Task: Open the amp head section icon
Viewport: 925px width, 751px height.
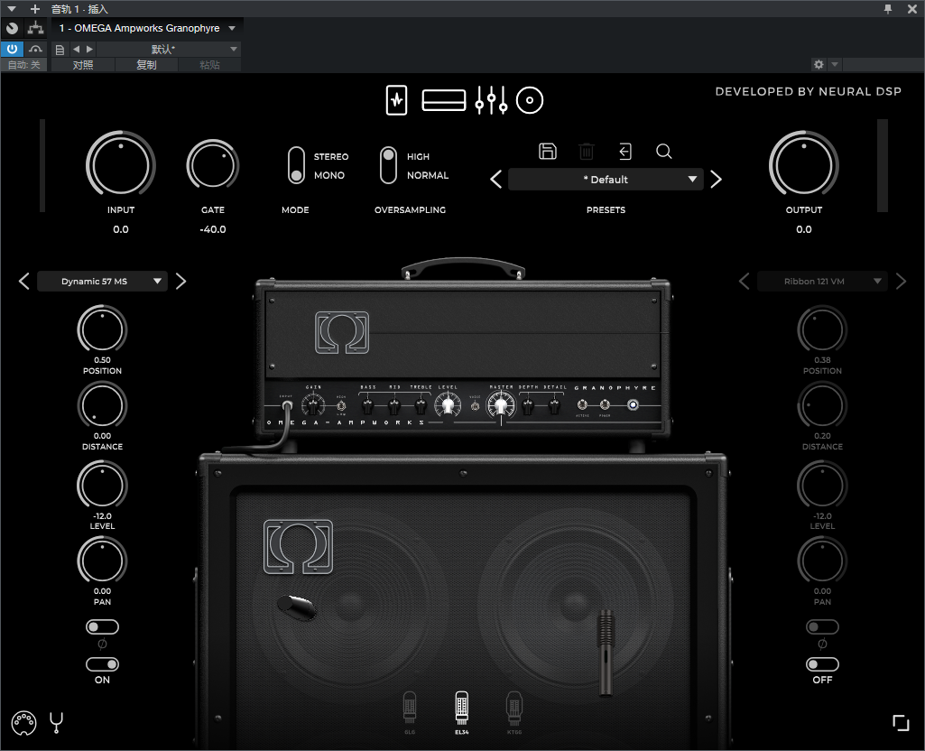Action: click(444, 100)
